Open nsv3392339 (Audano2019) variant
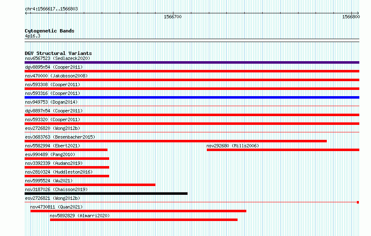This screenshot has width=371, height=236. [54, 163]
